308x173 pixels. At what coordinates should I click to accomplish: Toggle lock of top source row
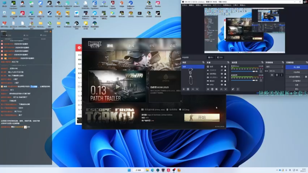tap(225, 67)
